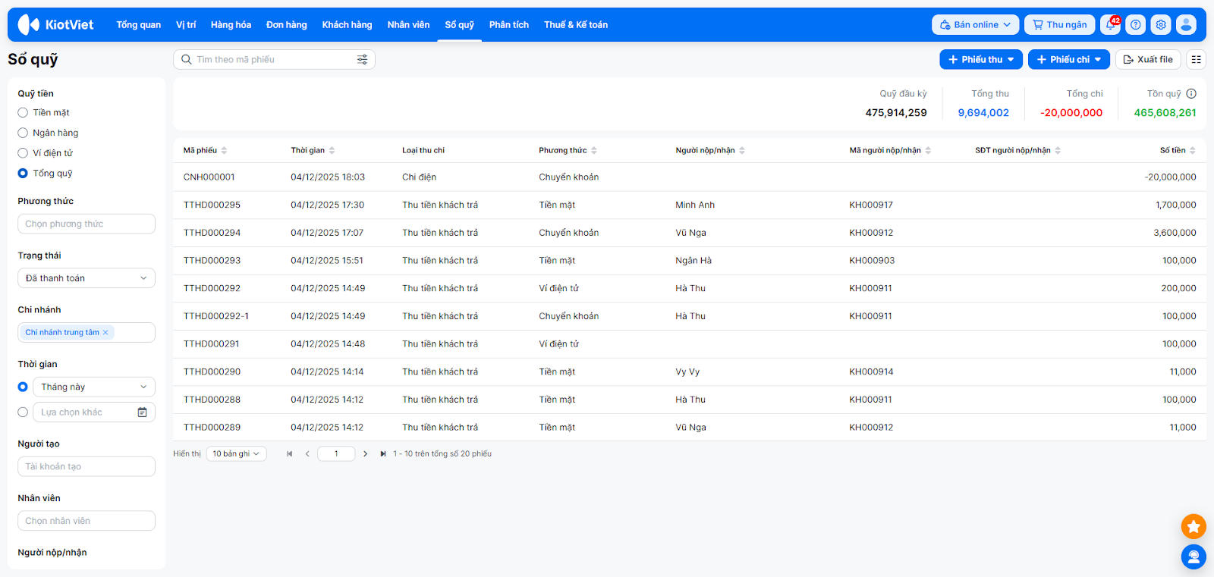This screenshot has height=577, width=1214.
Task: Click the column display settings icon
Action: pos(1196,59)
